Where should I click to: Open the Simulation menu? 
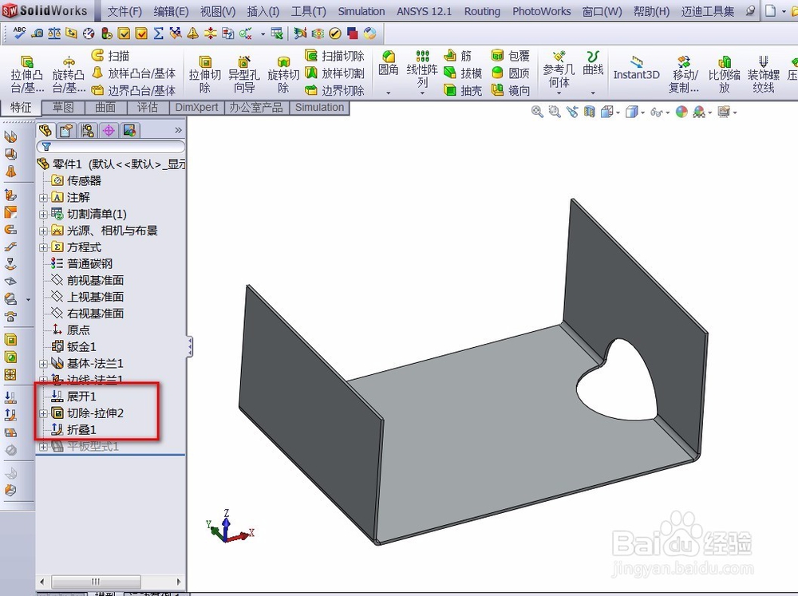(361, 11)
